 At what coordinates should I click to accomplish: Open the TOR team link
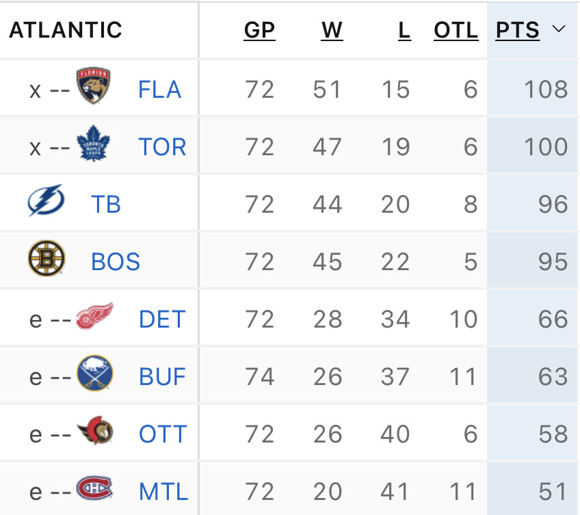click(162, 147)
